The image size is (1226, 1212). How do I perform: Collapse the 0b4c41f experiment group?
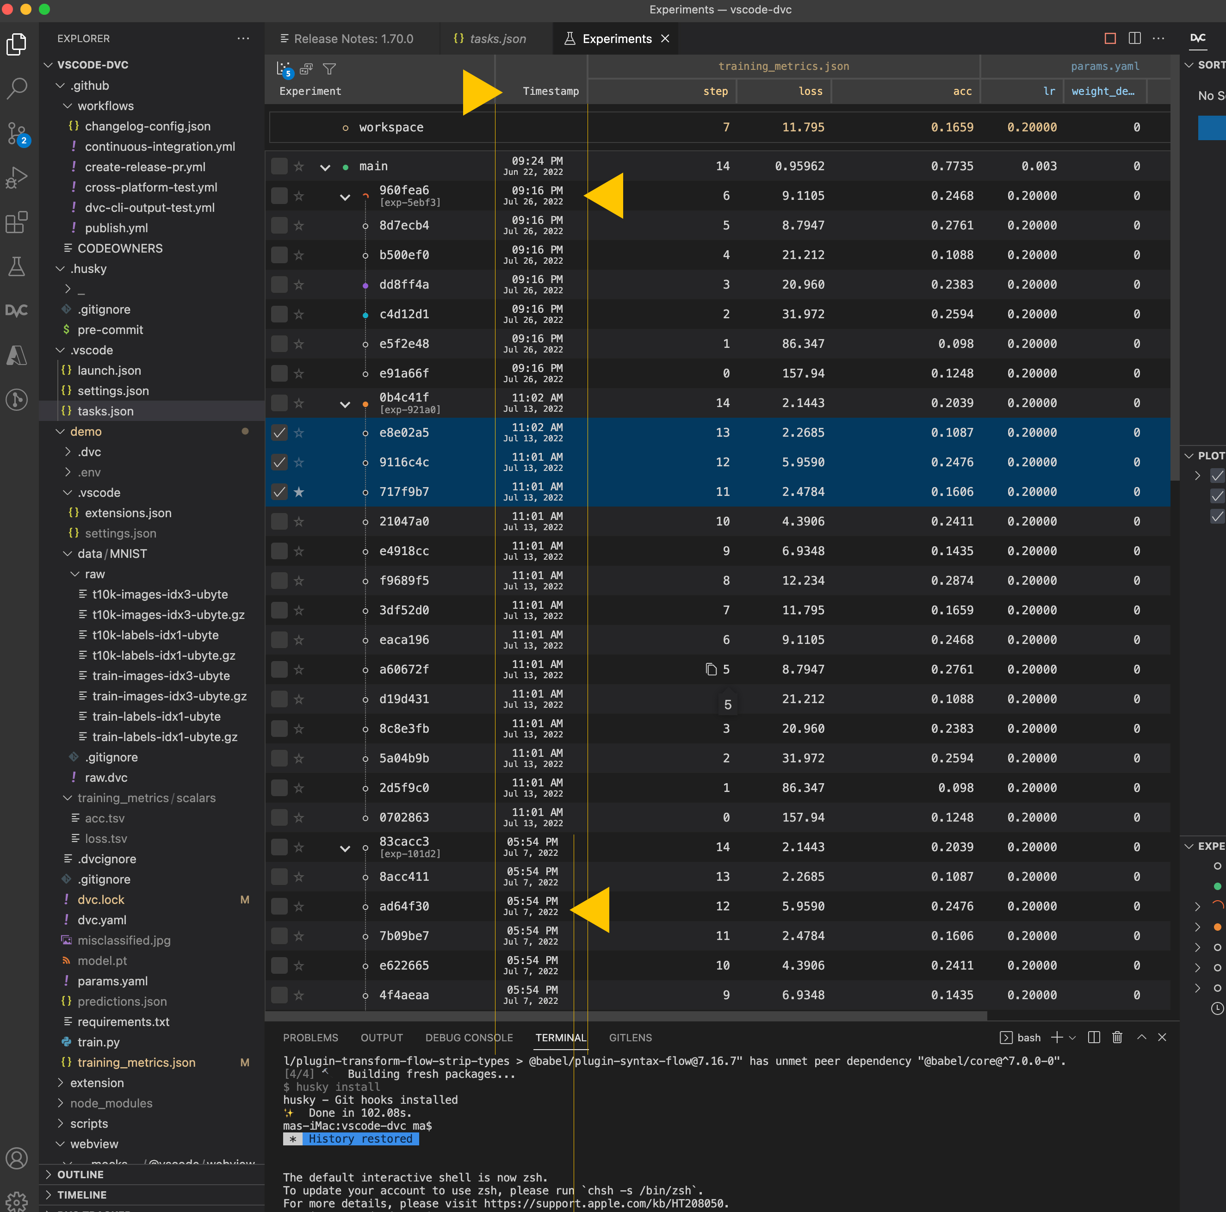[345, 404]
